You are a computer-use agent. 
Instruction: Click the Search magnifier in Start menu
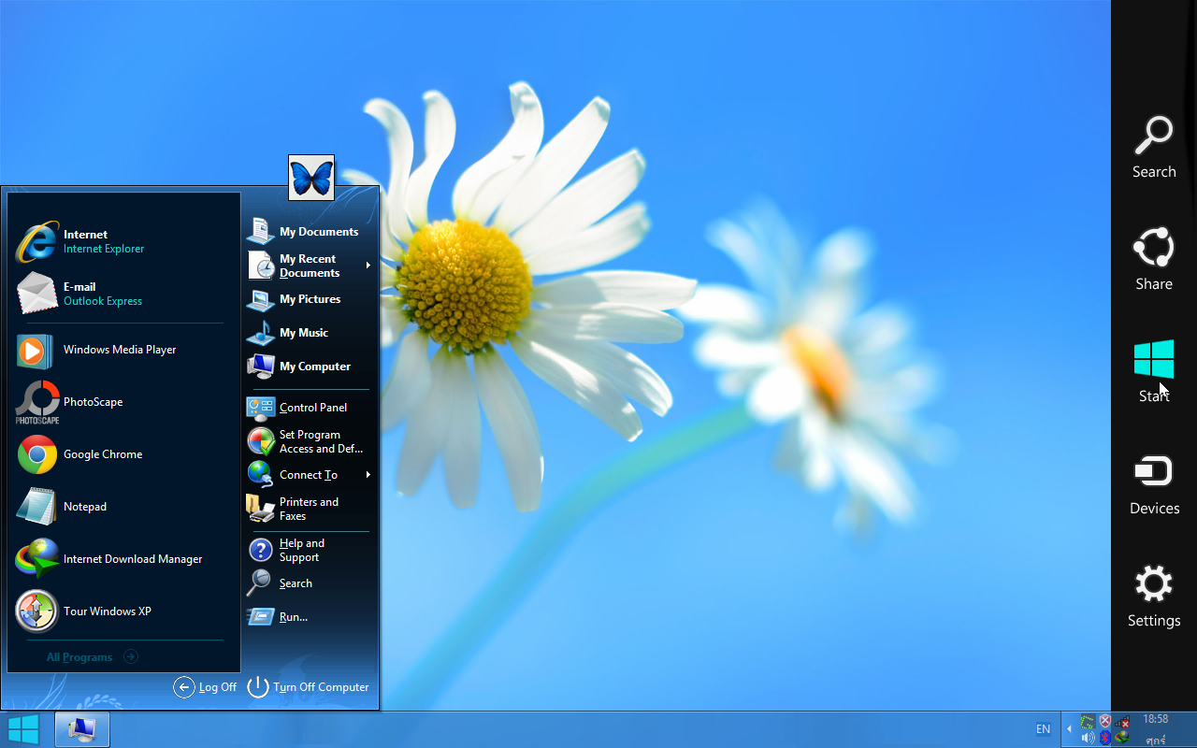click(260, 583)
